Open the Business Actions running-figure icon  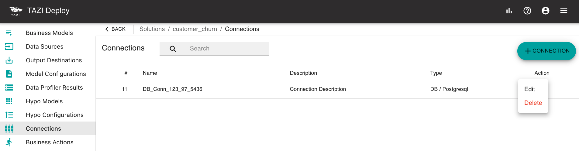[x=9, y=142]
